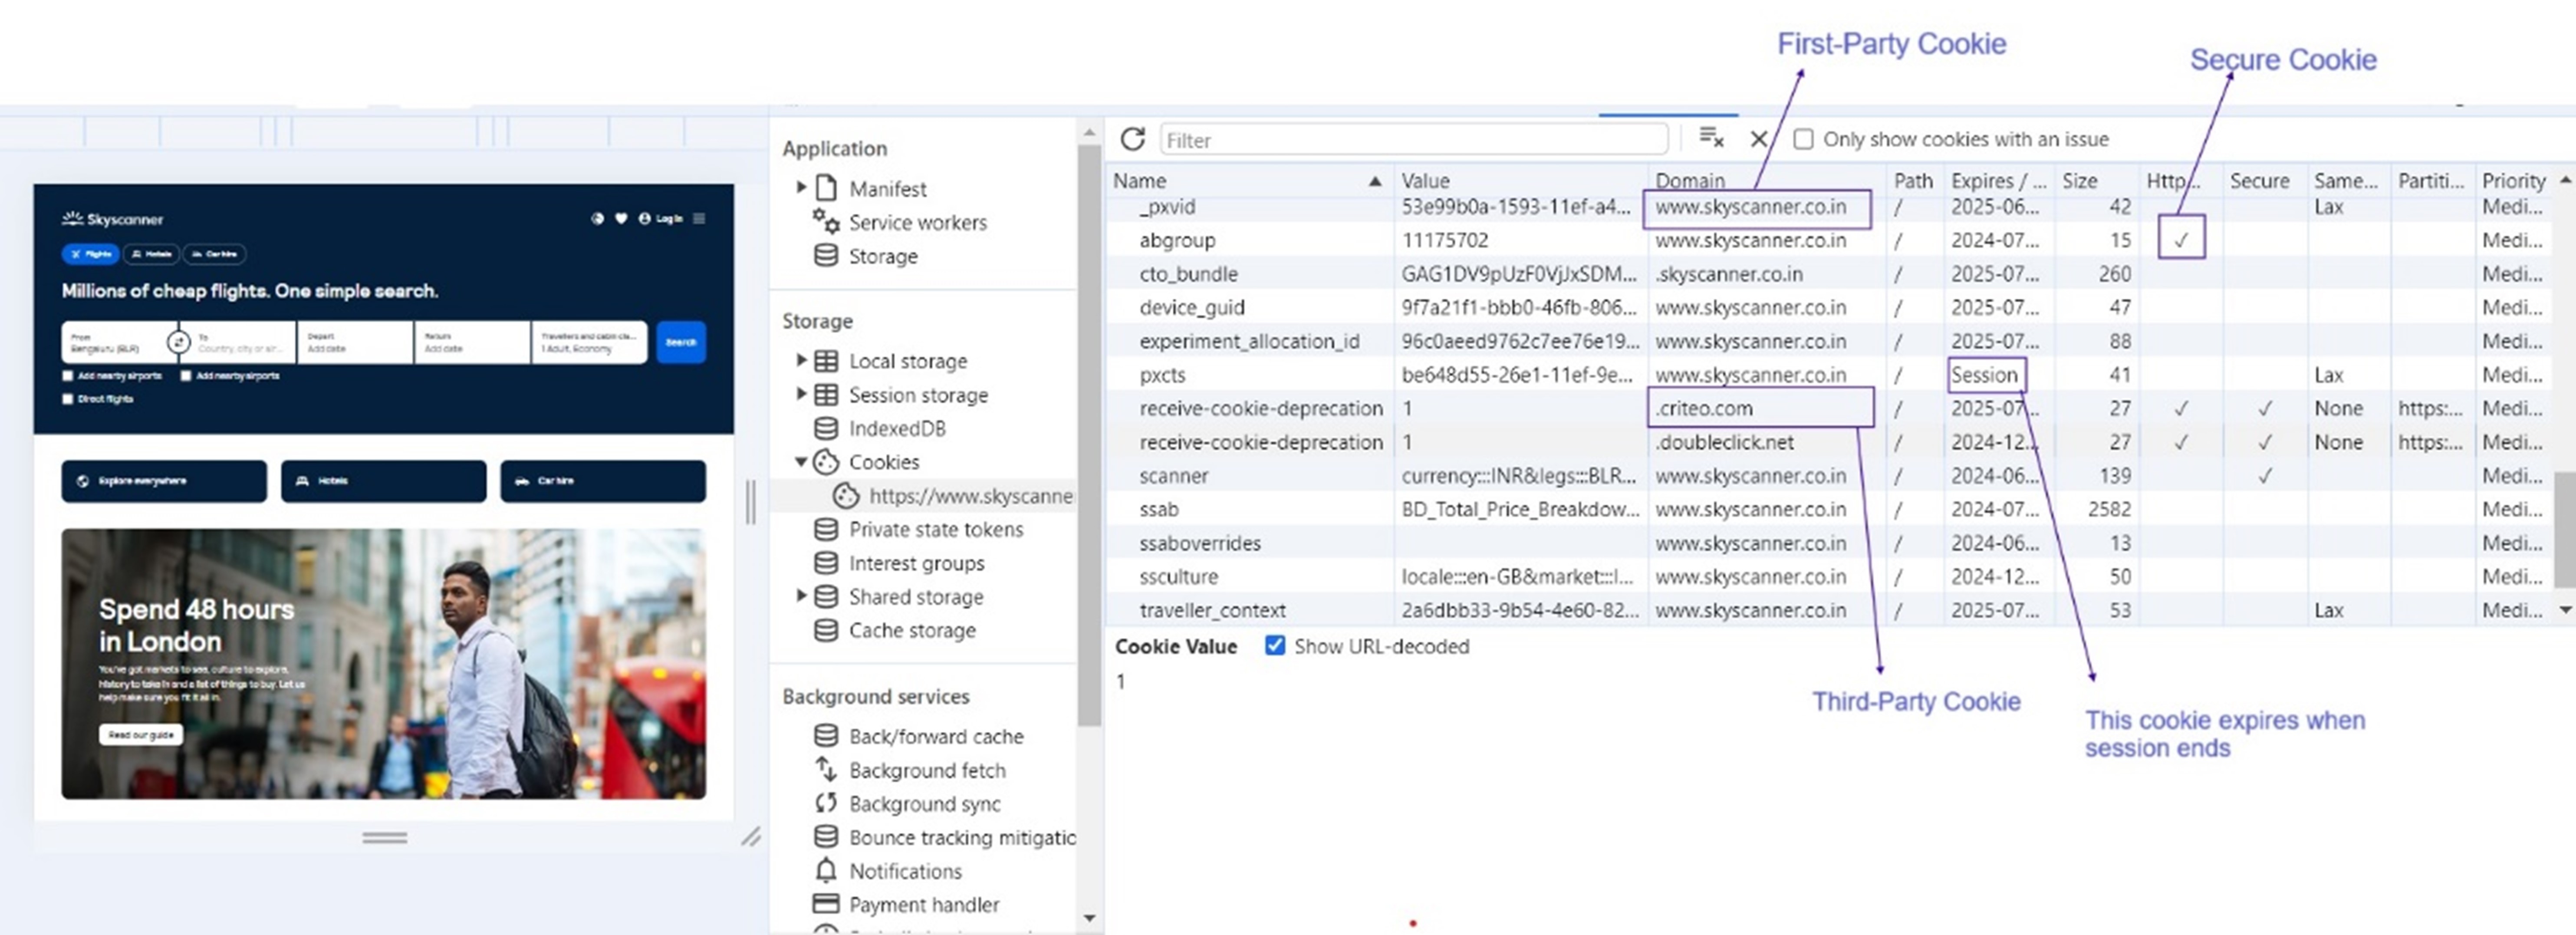Viewport: 2576px width, 935px height.
Task: Open the Skyscanner hamburger menu icon
Action: tap(699, 218)
